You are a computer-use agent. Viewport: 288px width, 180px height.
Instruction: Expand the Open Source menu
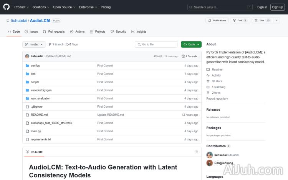point(64,7)
